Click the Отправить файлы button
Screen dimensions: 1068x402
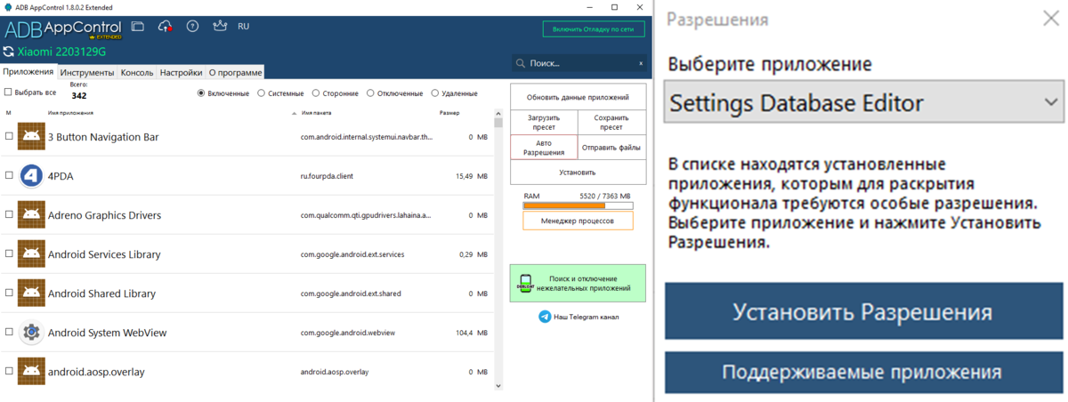point(611,147)
